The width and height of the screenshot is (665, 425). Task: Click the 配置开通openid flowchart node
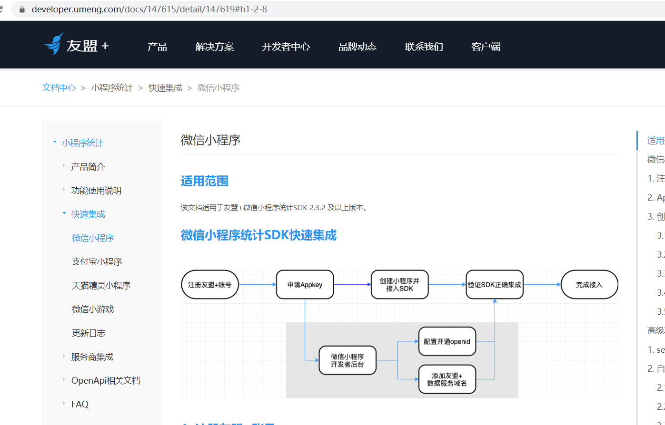coord(447,341)
